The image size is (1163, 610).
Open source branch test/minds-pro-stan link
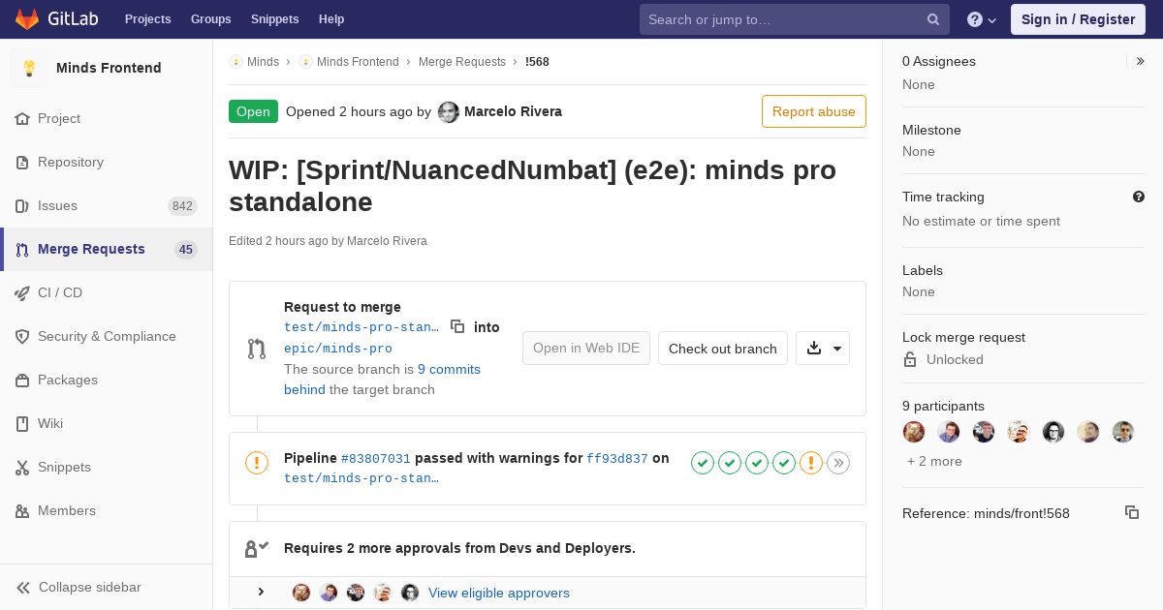pyautogui.click(x=361, y=327)
